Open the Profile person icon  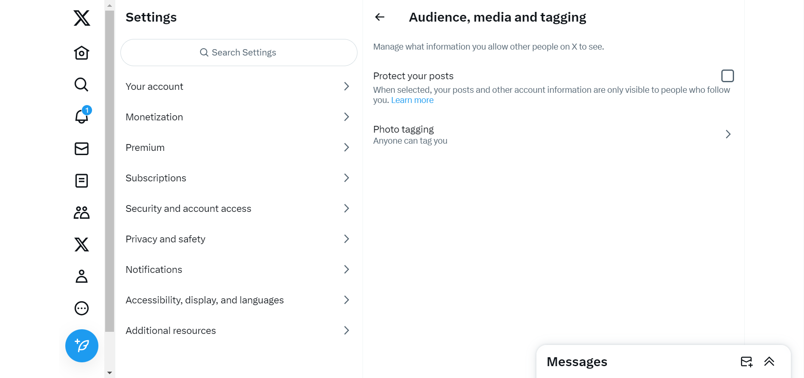pos(81,276)
